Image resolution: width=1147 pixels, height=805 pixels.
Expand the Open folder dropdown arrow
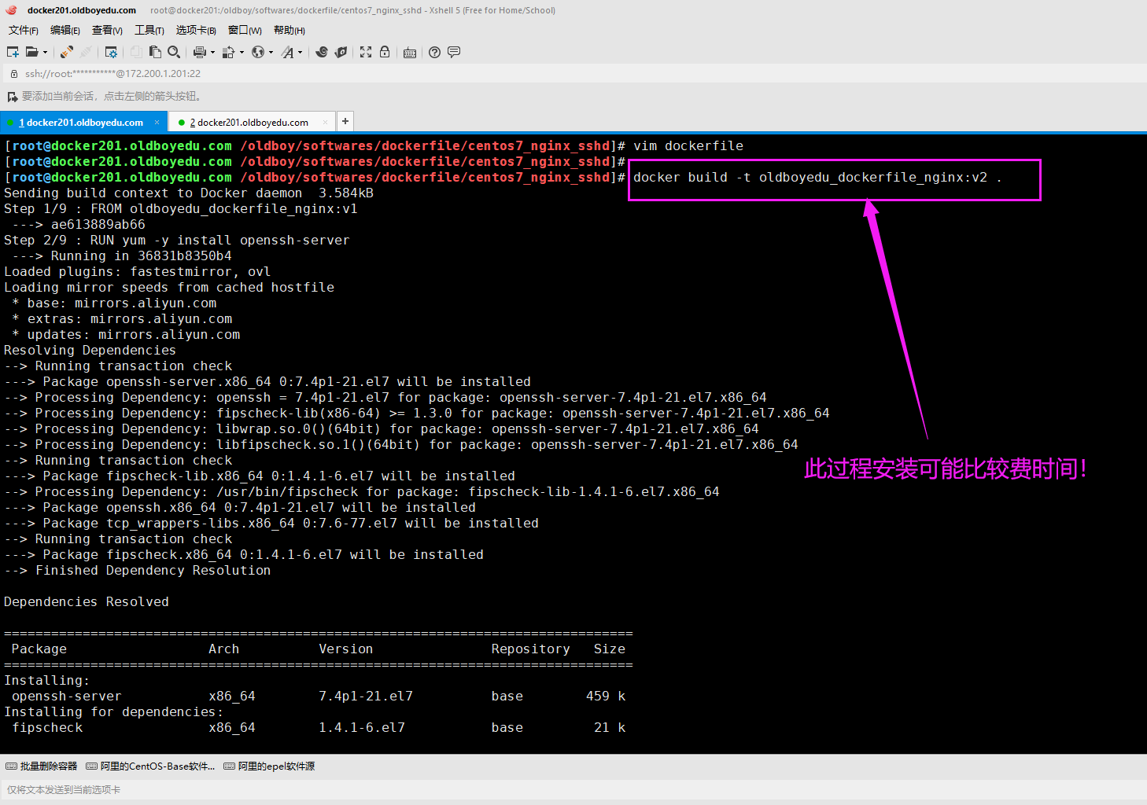45,53
